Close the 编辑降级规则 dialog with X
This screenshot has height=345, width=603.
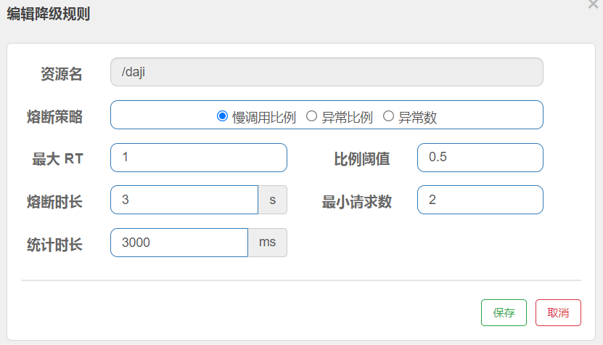click(593, 4)
